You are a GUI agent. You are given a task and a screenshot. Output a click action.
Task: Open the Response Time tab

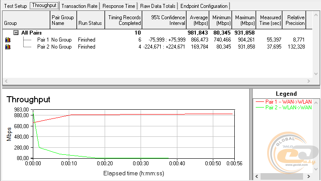point(119,6)
